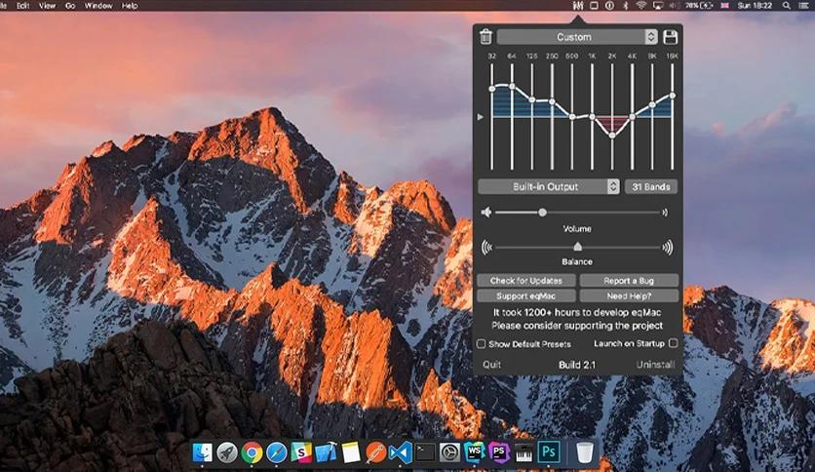Click the low volume speaker icon
Viewport: 815px width, 472px height.
point(486,212)
